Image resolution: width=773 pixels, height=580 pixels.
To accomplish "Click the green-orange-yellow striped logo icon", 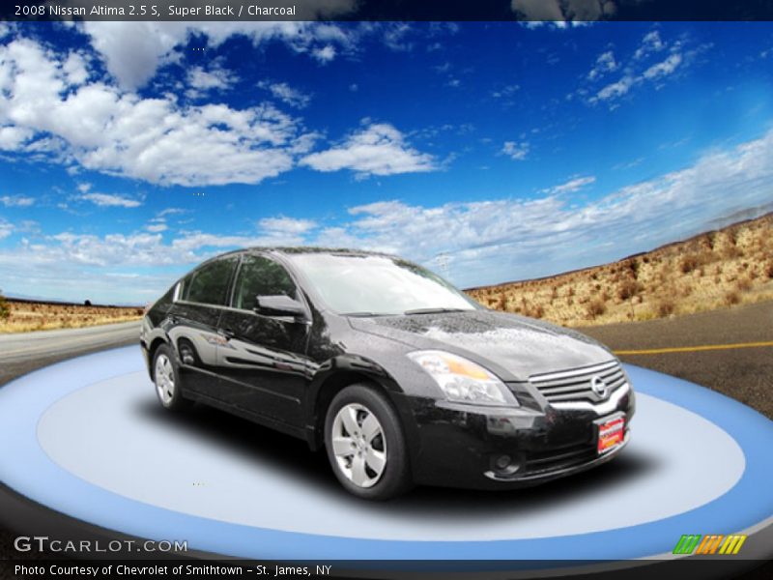I will [x=709, y=544].
